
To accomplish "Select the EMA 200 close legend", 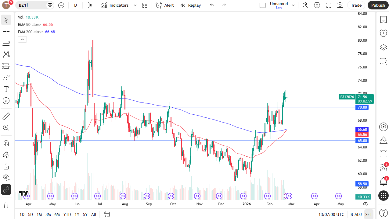I will pos(30,32).
